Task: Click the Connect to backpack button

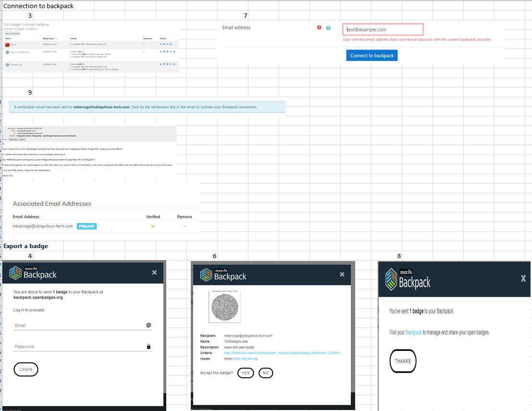Action: [x=372, y=55]
